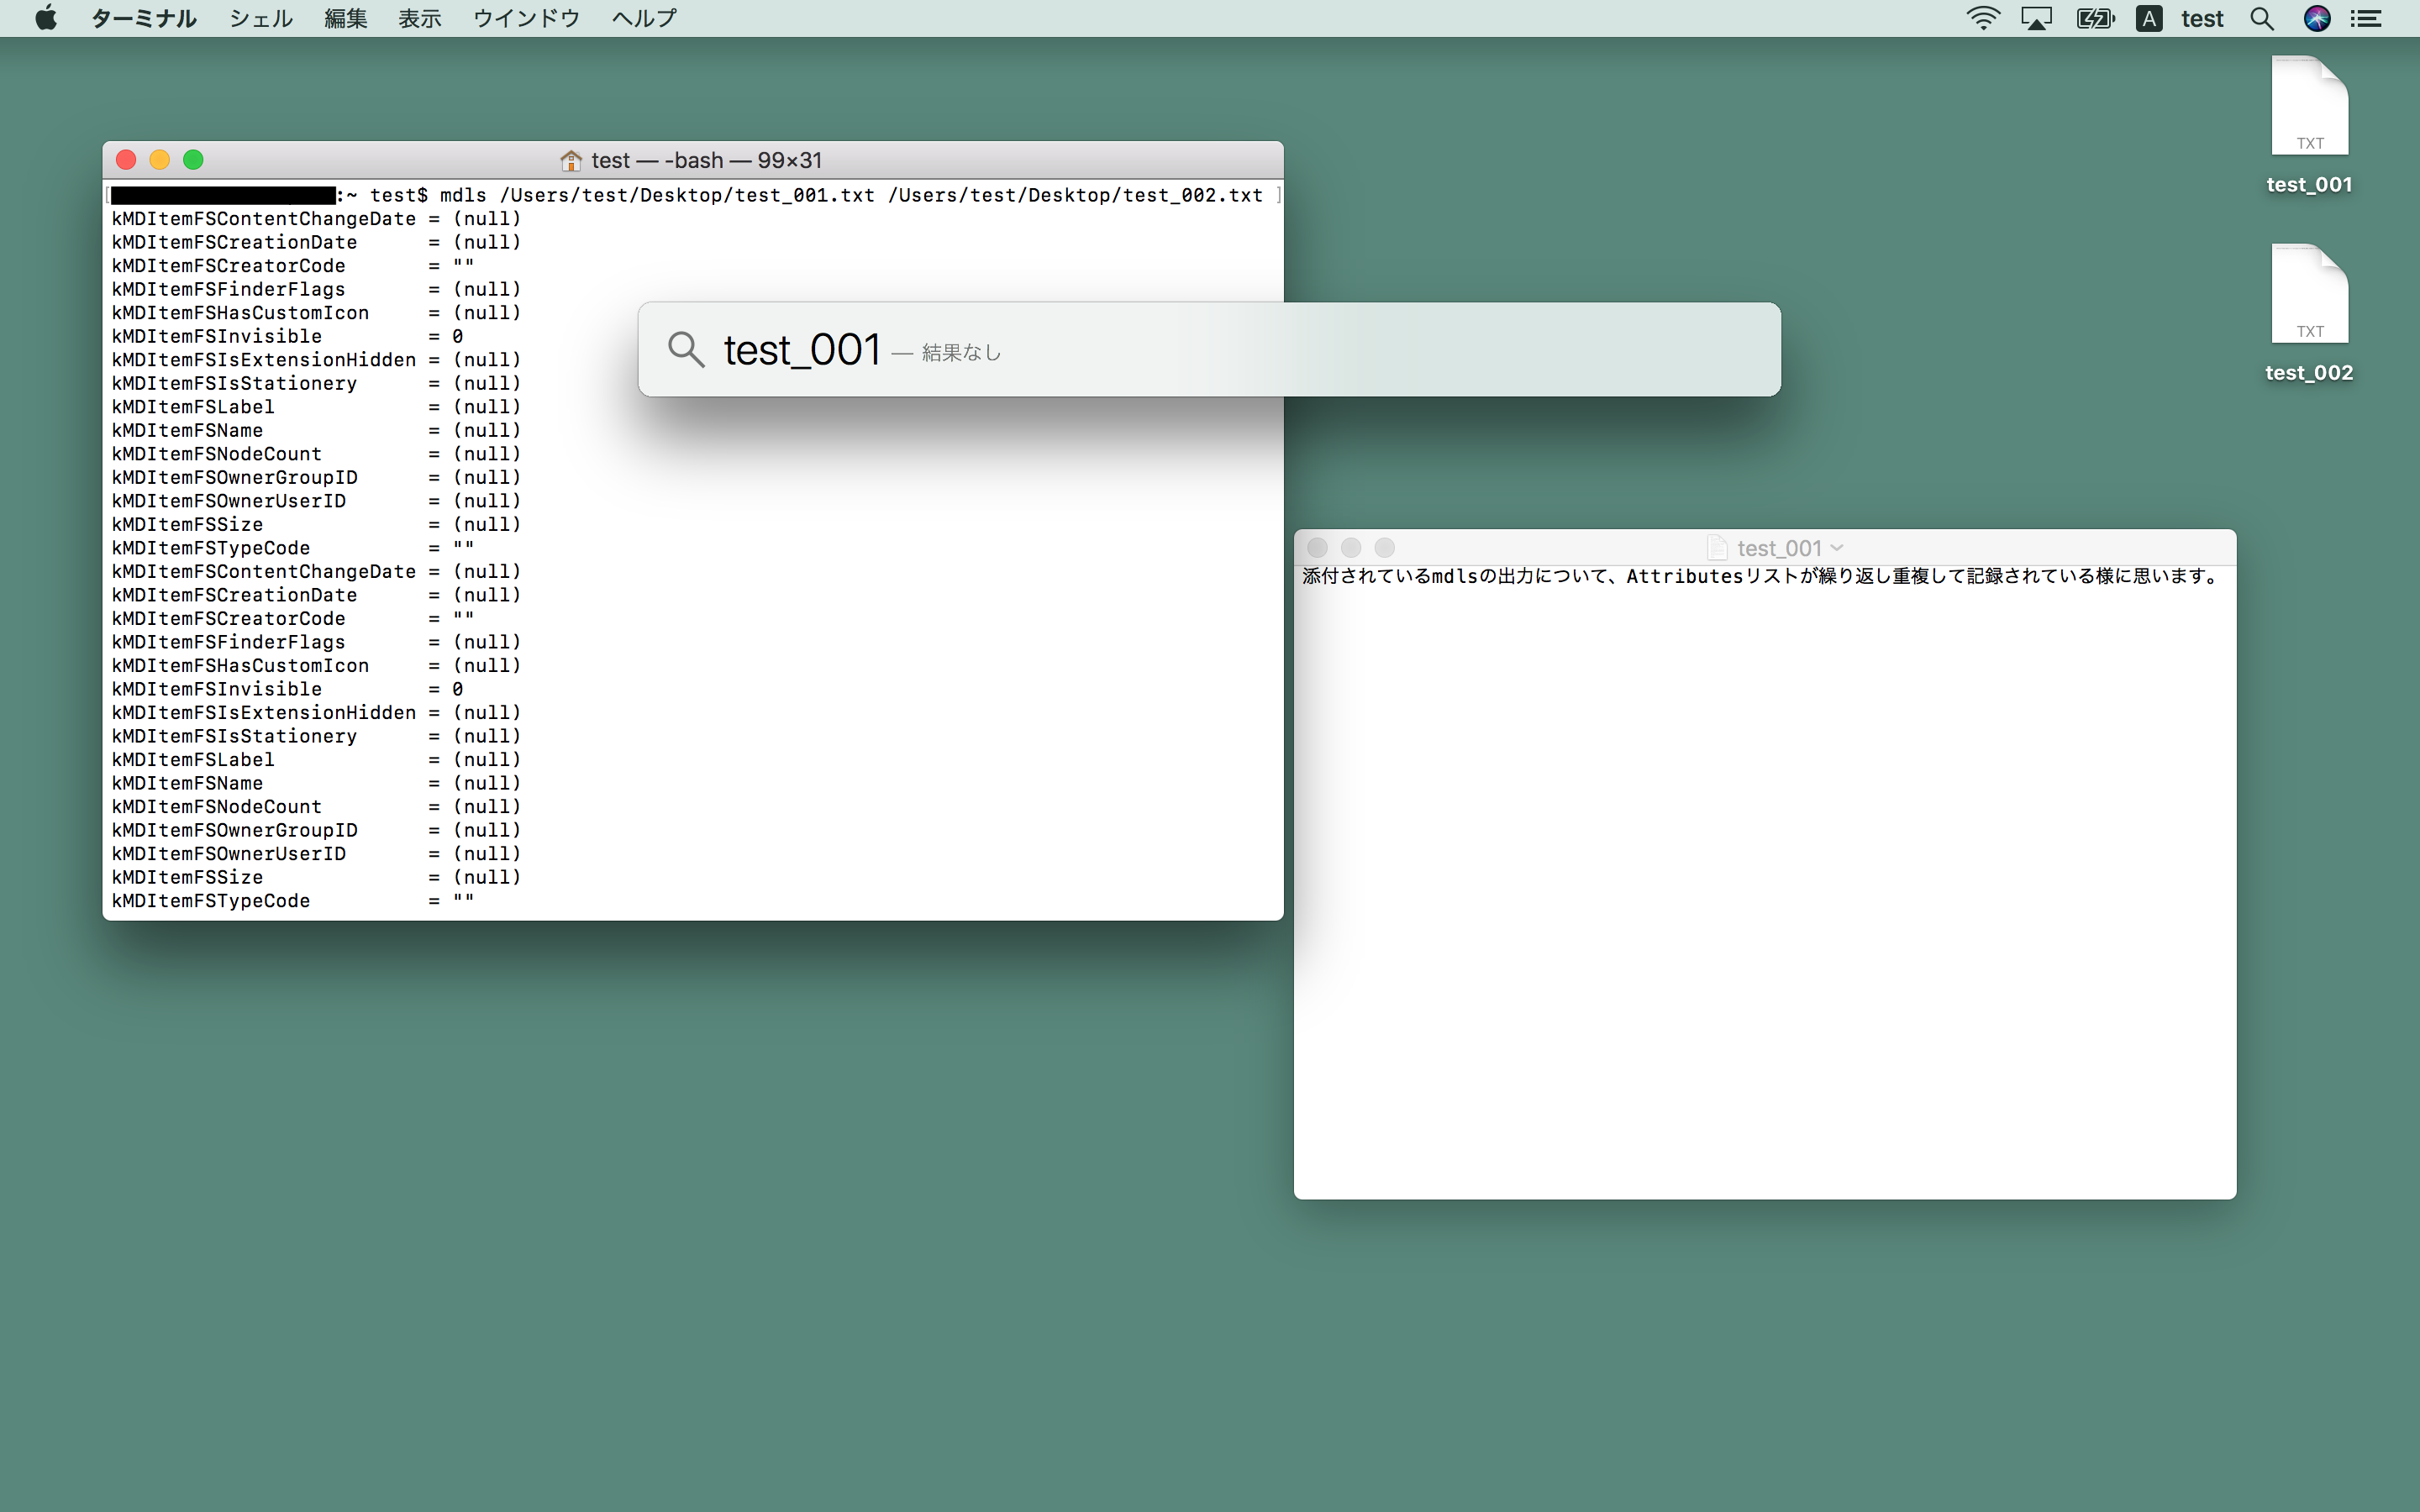Open the ヘルプ menu

(644, 18)
